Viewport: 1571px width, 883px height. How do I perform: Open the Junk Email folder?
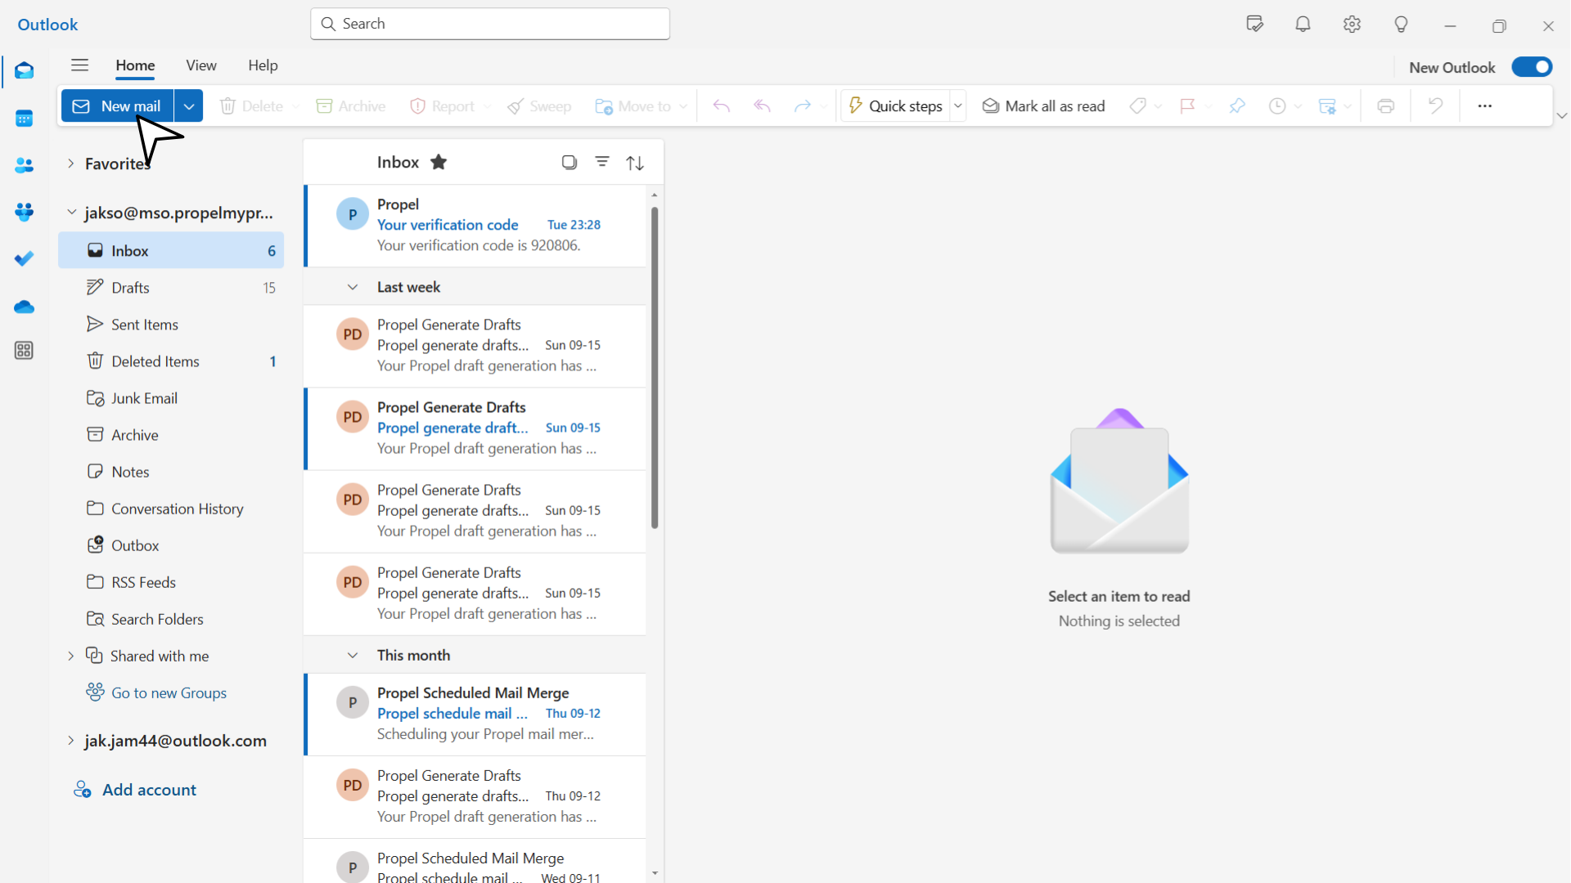pyautogui.click(x=171, y=398)
